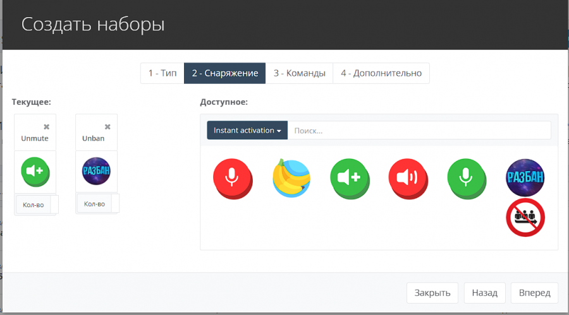Image resolution: width=569 pixels, height=315 pixels.
Task: Click the Поиск search field
Action: [419, 131]
